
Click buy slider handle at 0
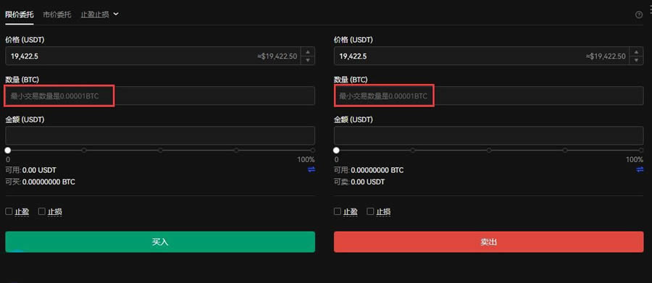(8, 151)
